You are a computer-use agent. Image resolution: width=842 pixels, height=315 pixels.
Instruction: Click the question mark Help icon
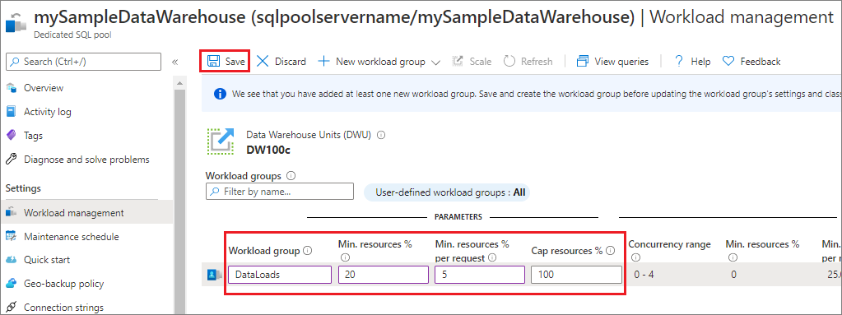[679, 61]
